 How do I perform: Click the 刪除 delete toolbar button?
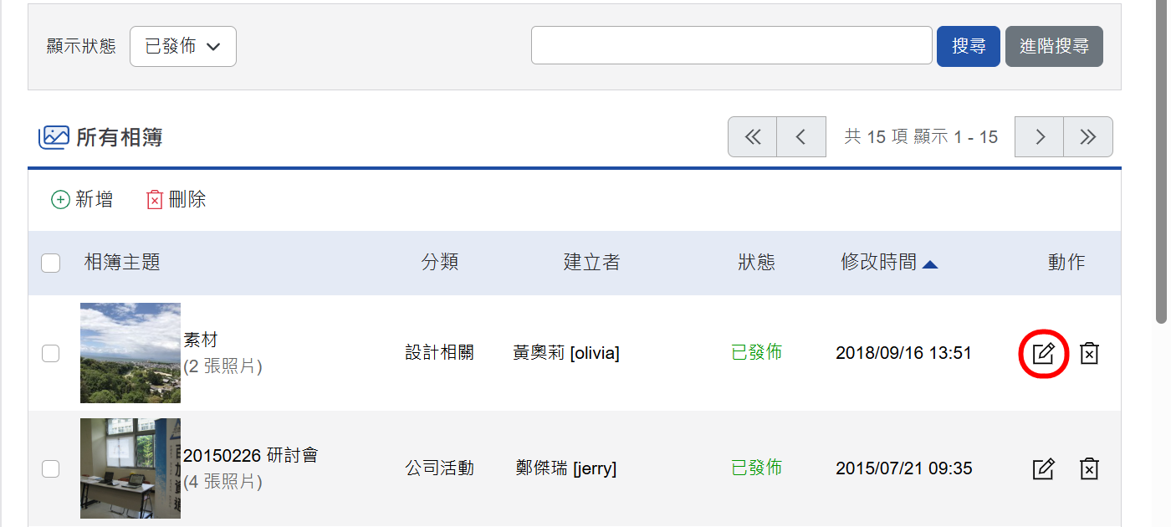[x=176, y=200]
